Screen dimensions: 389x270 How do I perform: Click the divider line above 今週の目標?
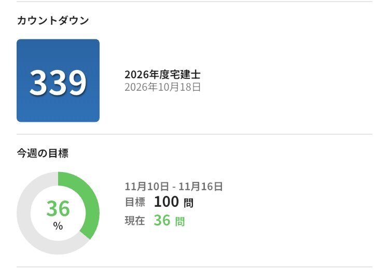click(x=195, y=134)
